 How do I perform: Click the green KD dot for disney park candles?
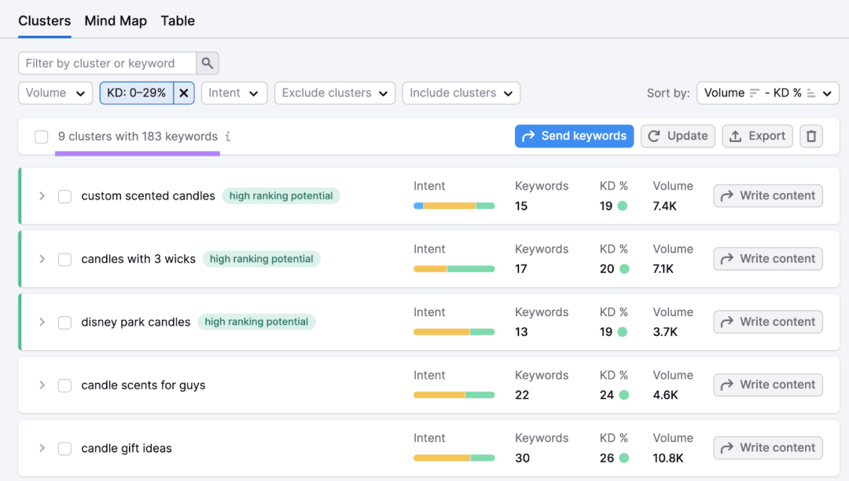[x=622, y=332]
